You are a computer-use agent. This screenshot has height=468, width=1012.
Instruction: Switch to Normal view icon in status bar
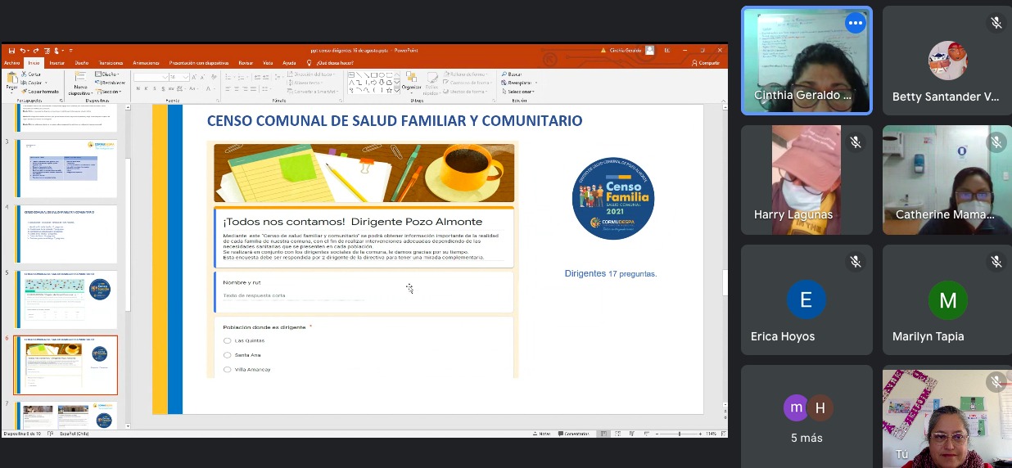(x=603, y=434)
